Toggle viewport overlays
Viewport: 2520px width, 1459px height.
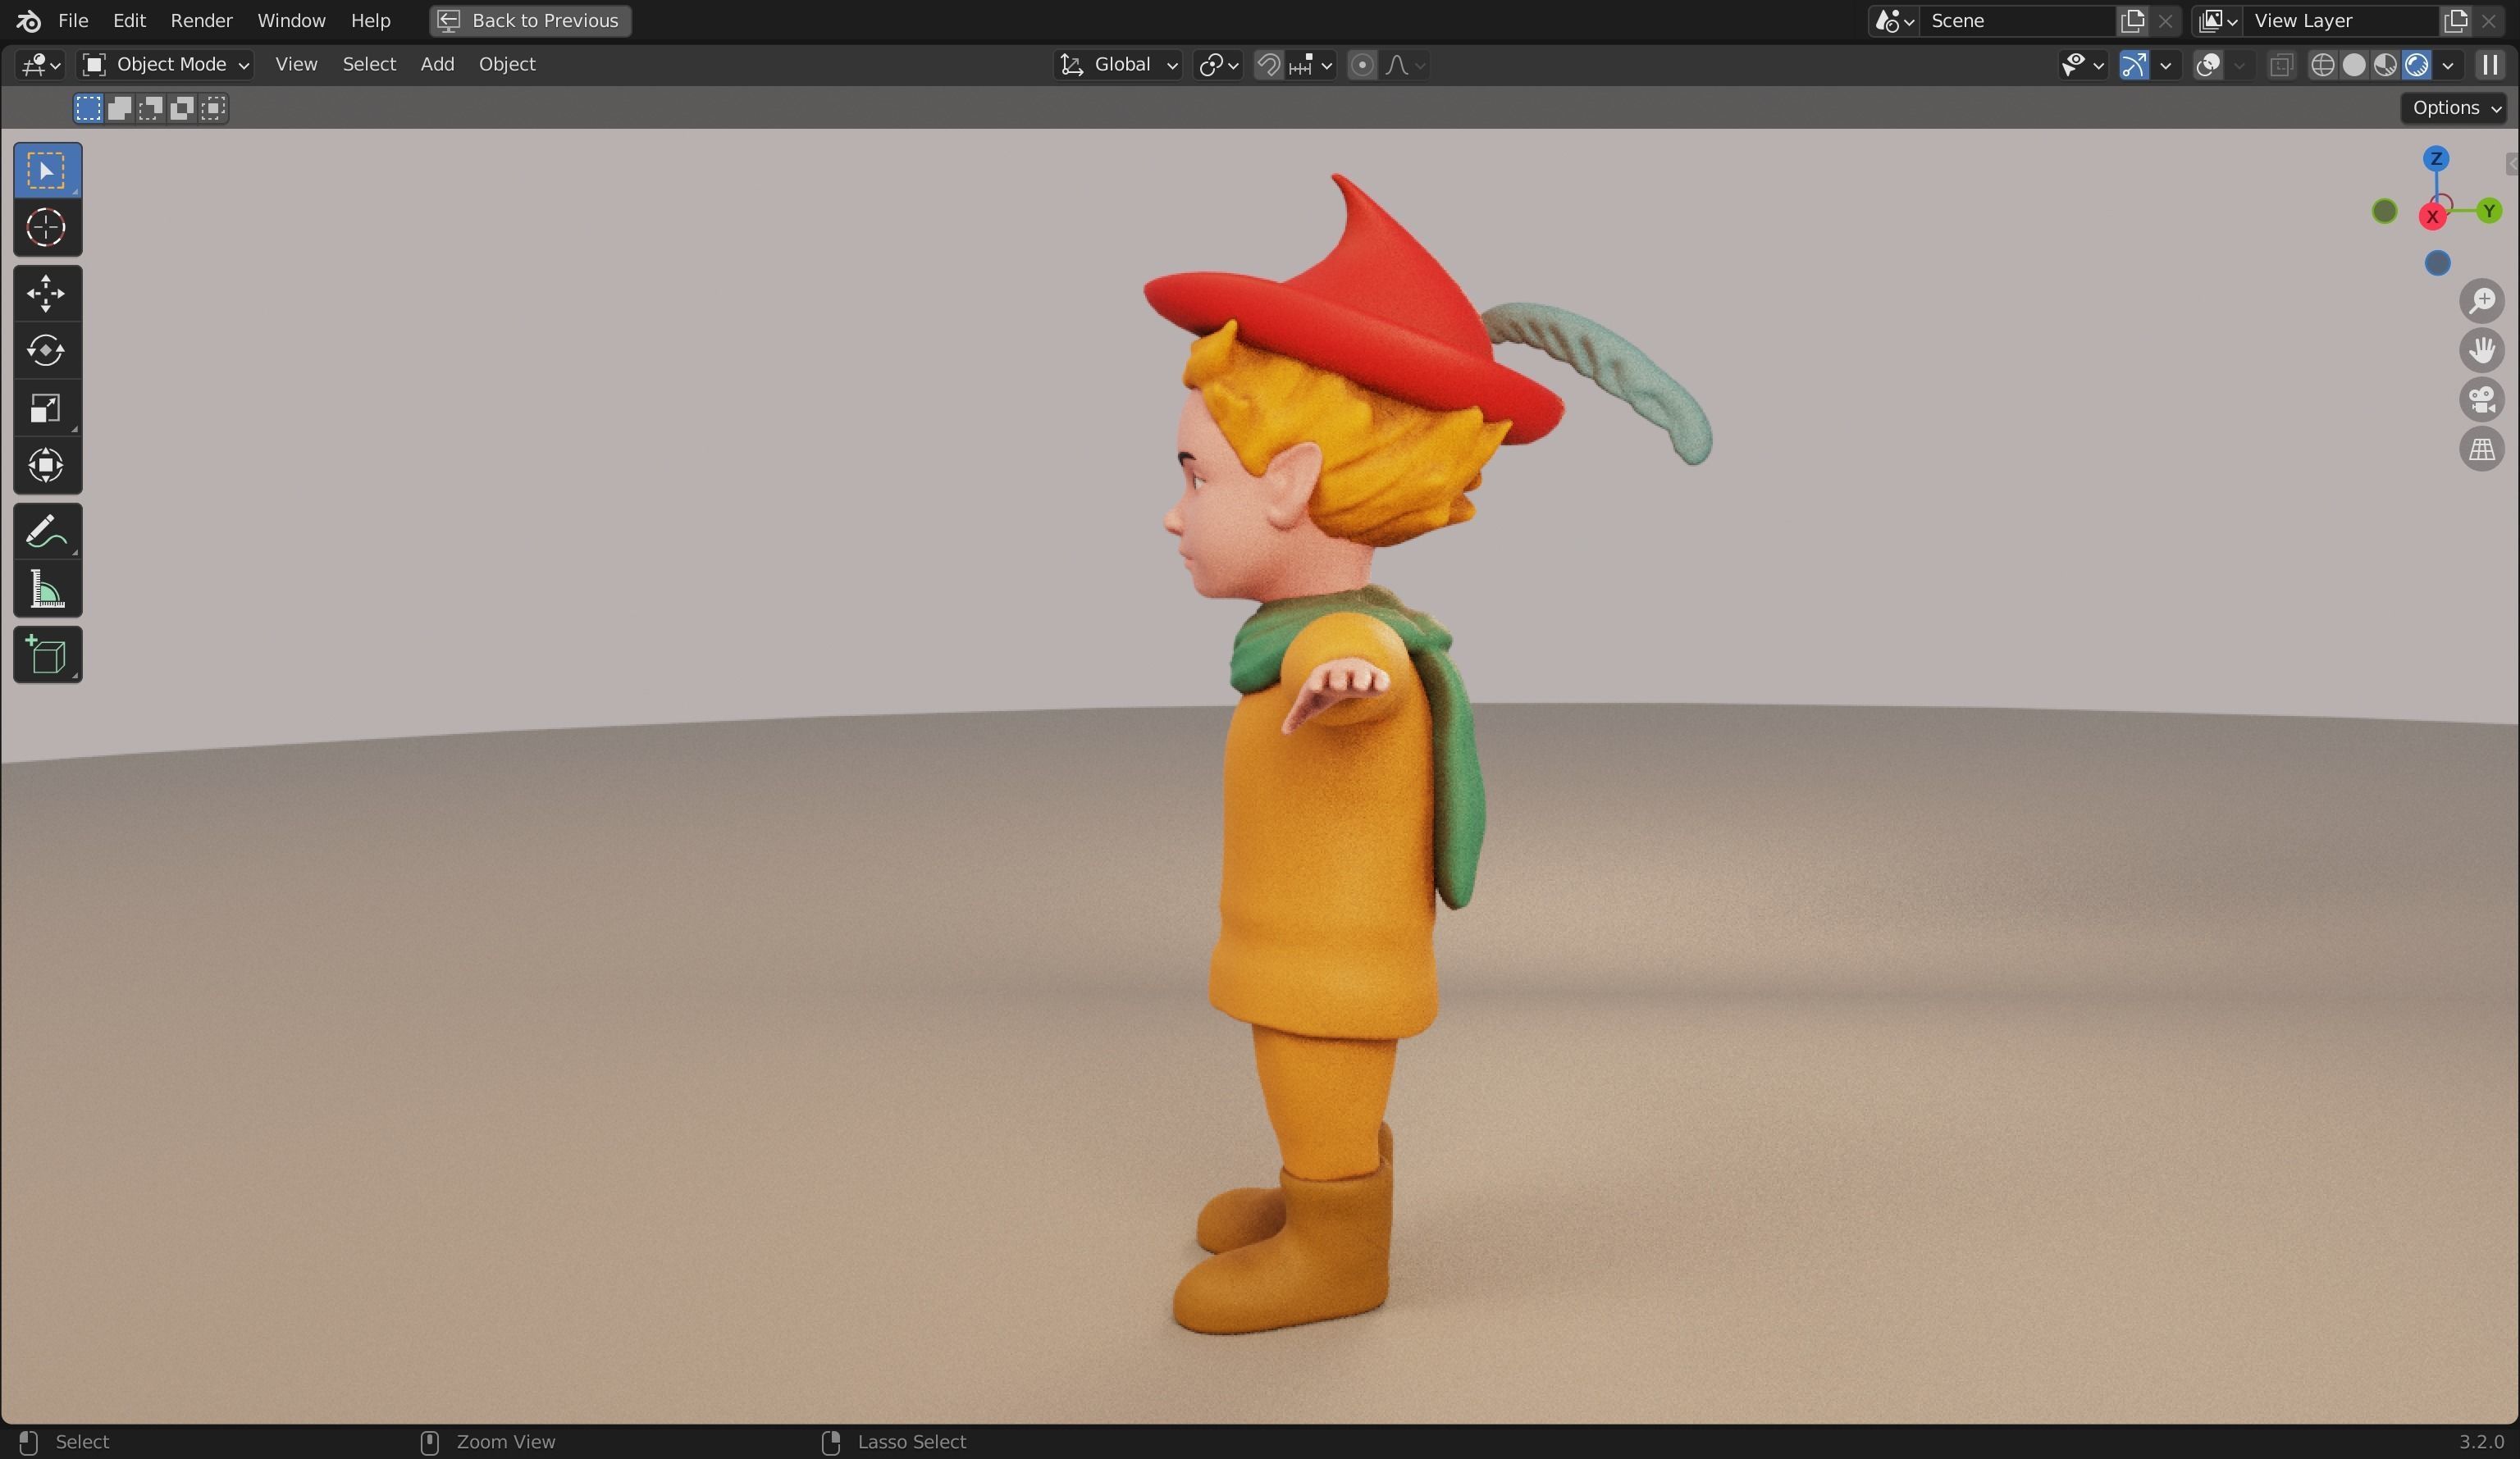point(2208,65)
